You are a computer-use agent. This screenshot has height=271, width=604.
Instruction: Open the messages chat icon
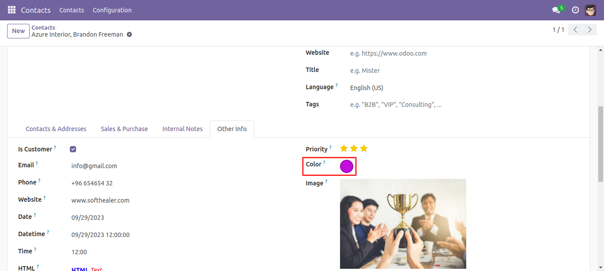click(x=556, y=10)
